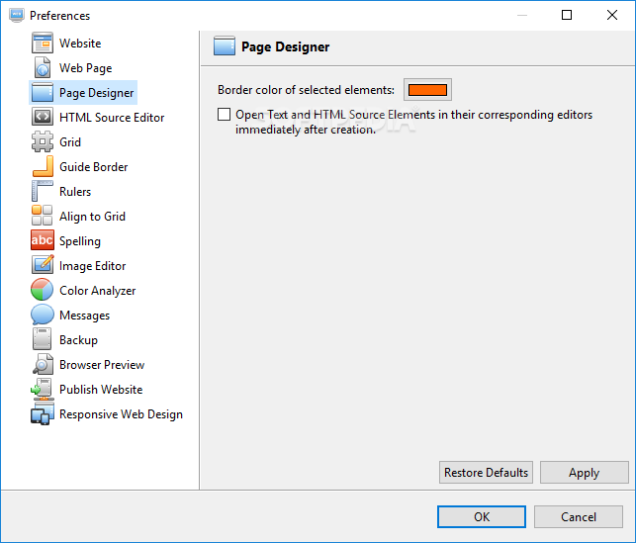The width and height of the screenshot is (636, 543).
Task: Open the Rulers preferences
Action: (75, 192)
